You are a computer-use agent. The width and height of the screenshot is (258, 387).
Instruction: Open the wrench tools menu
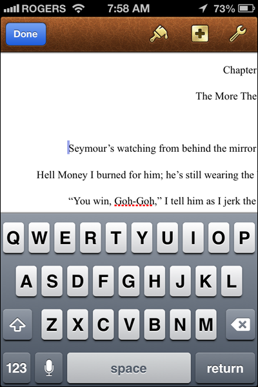tap(237, 34)
